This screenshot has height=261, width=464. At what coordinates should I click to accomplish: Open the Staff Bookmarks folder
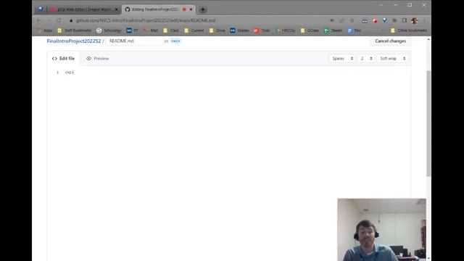(75, 30)
